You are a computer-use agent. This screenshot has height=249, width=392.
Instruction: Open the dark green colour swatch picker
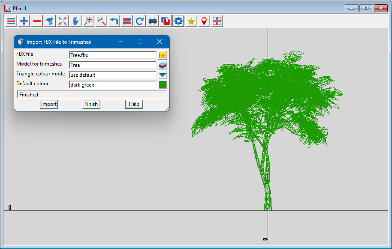click(x=163, y=85)
